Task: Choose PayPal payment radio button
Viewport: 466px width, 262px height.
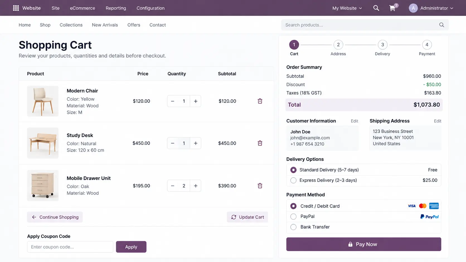Action: 293,217
